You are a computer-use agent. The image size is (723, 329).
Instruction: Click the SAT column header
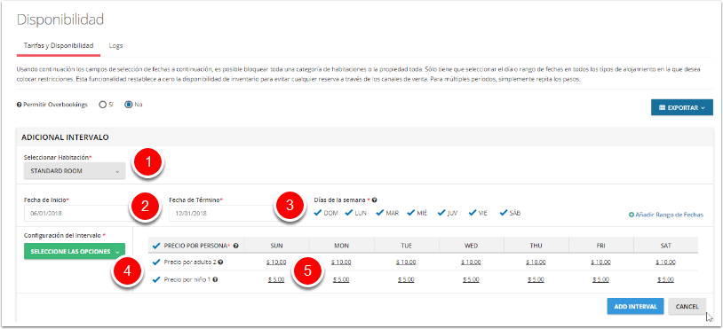click(665, 246)
